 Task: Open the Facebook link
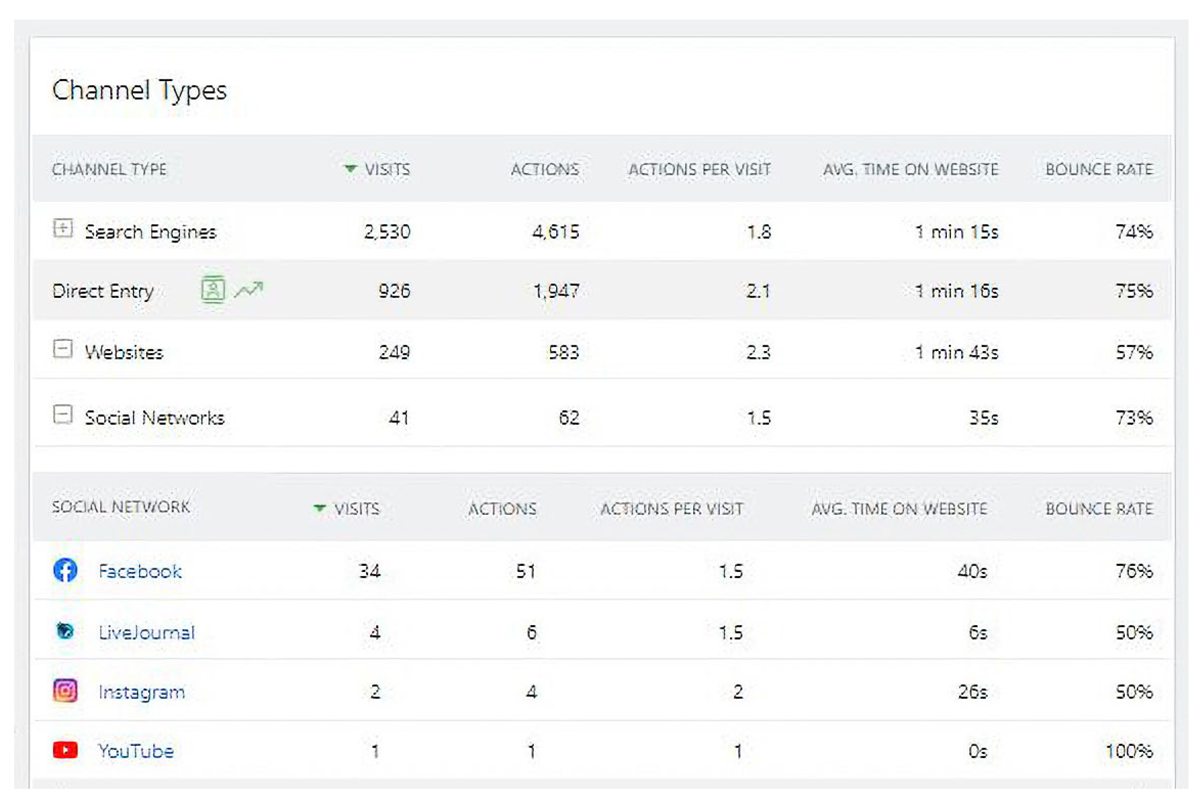(140, 571)
